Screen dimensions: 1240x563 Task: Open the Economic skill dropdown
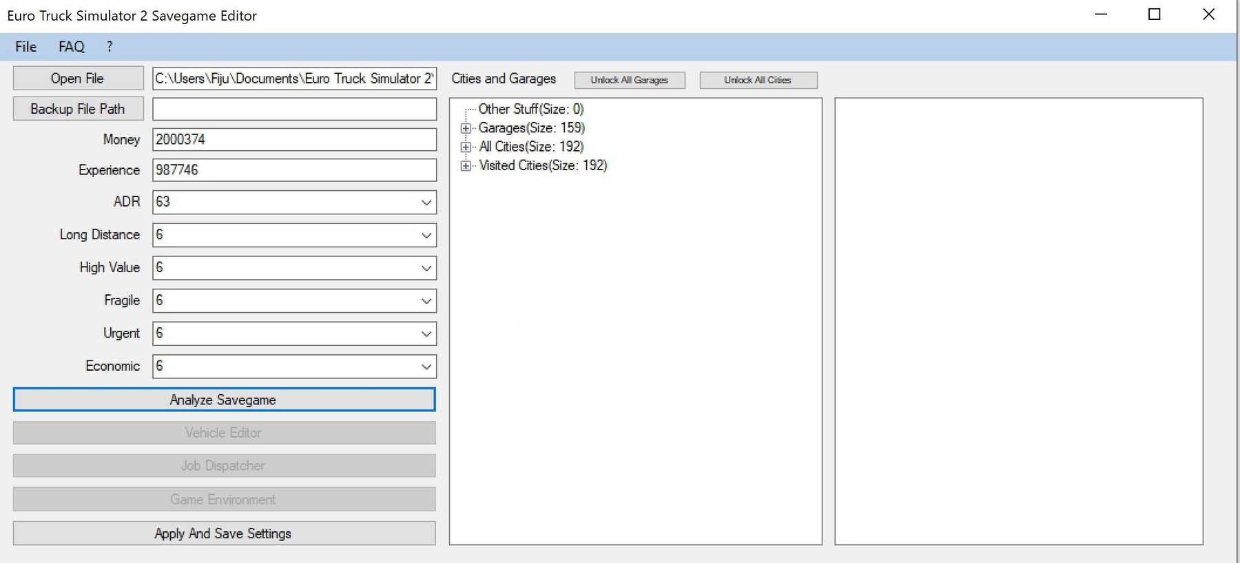pyautogui.click(x=426, y=367)
